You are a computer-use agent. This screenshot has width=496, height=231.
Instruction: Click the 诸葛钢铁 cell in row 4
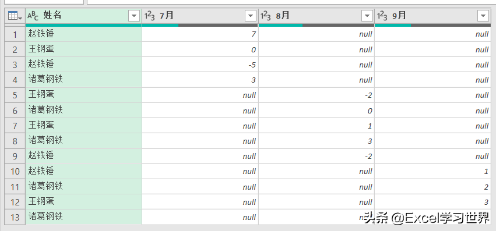tap(83, 80)
